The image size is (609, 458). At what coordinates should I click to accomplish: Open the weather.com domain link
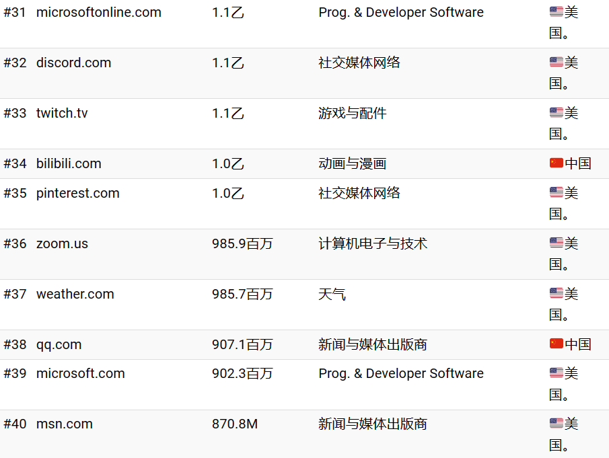(75, 294)
